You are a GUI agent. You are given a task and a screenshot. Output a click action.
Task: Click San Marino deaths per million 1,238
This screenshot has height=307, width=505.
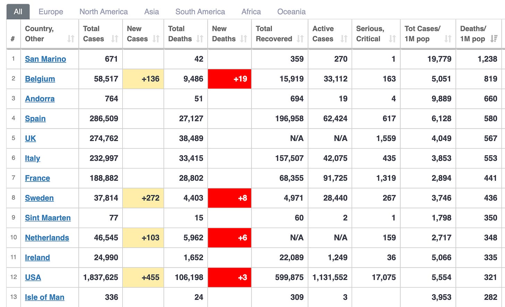tap(487, 59)
